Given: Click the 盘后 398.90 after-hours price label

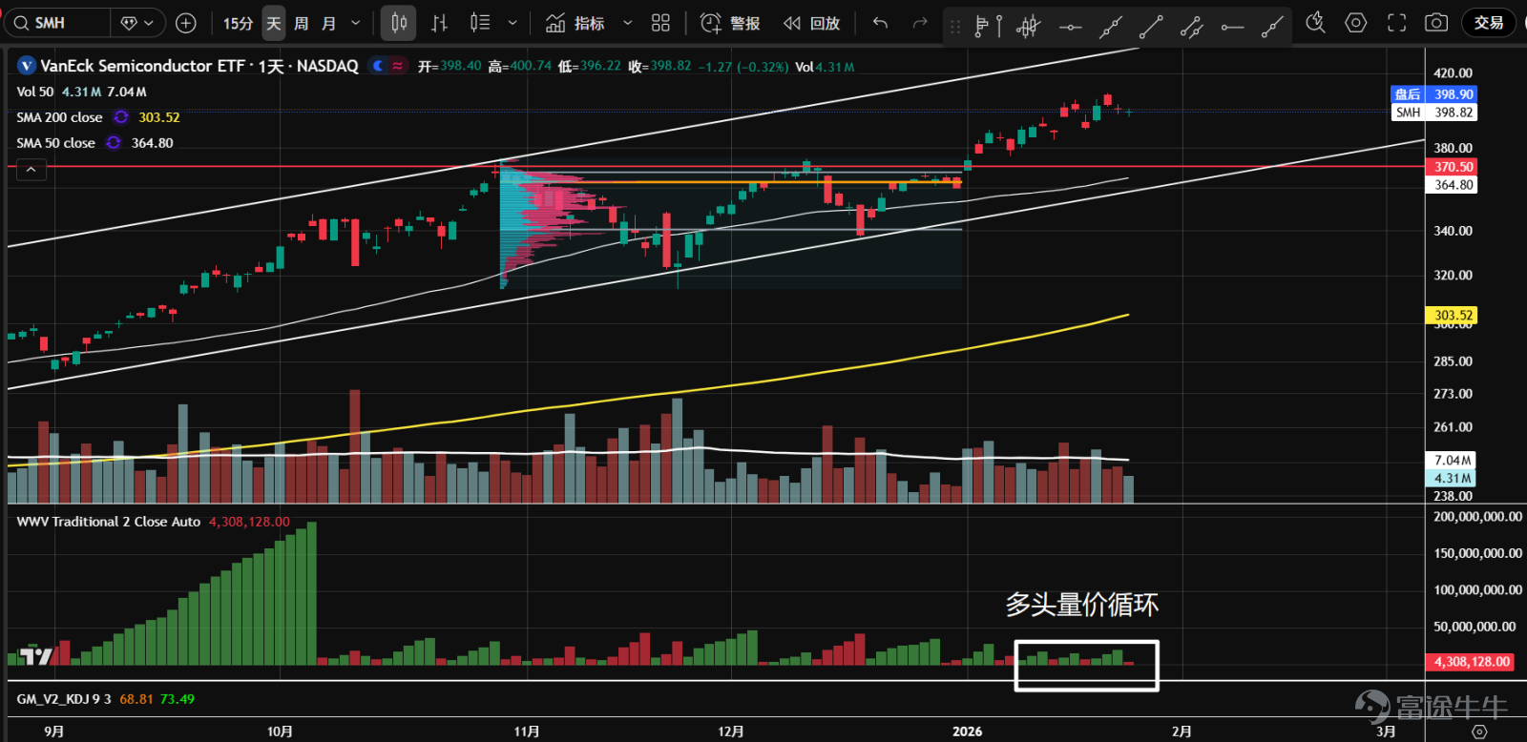Looking at the screenshot, I should point(1433,94).
